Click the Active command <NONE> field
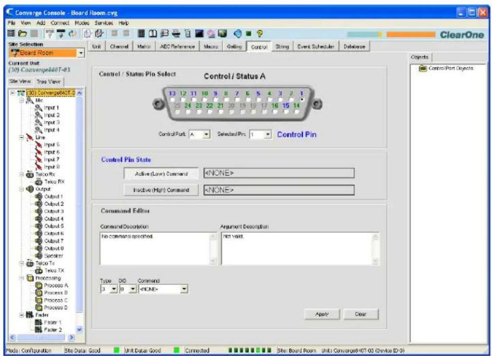The width and height of the screenshot is (492, 356). click(279, 173)
